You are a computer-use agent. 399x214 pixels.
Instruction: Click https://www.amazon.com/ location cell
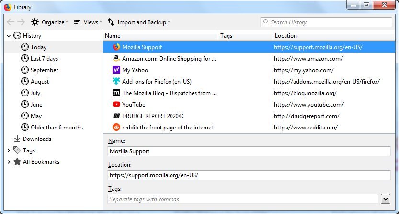(308, 59)
